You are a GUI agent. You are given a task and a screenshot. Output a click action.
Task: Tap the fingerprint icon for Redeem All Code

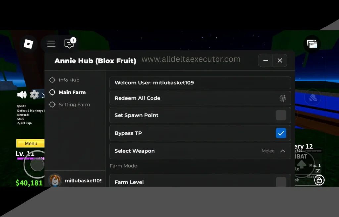coord(282,98)
